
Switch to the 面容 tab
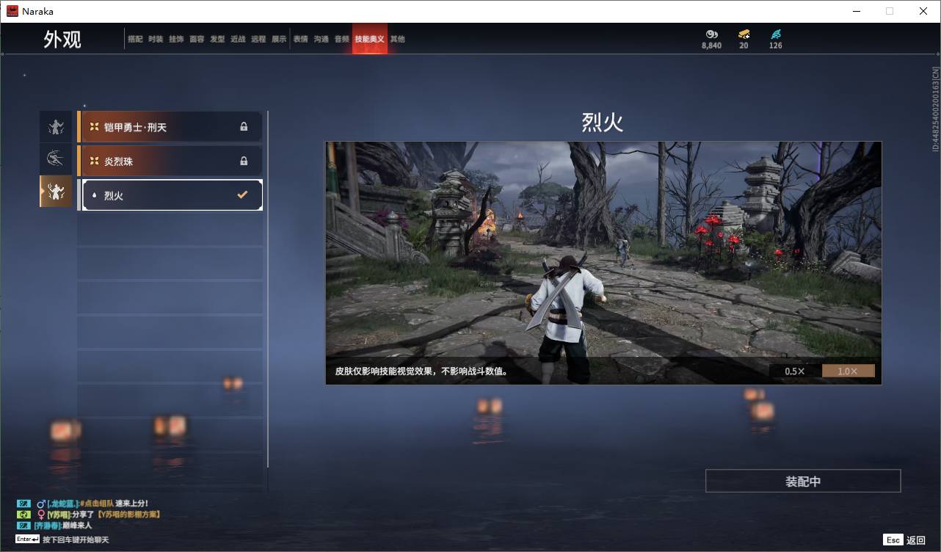[x=197, y=39]
